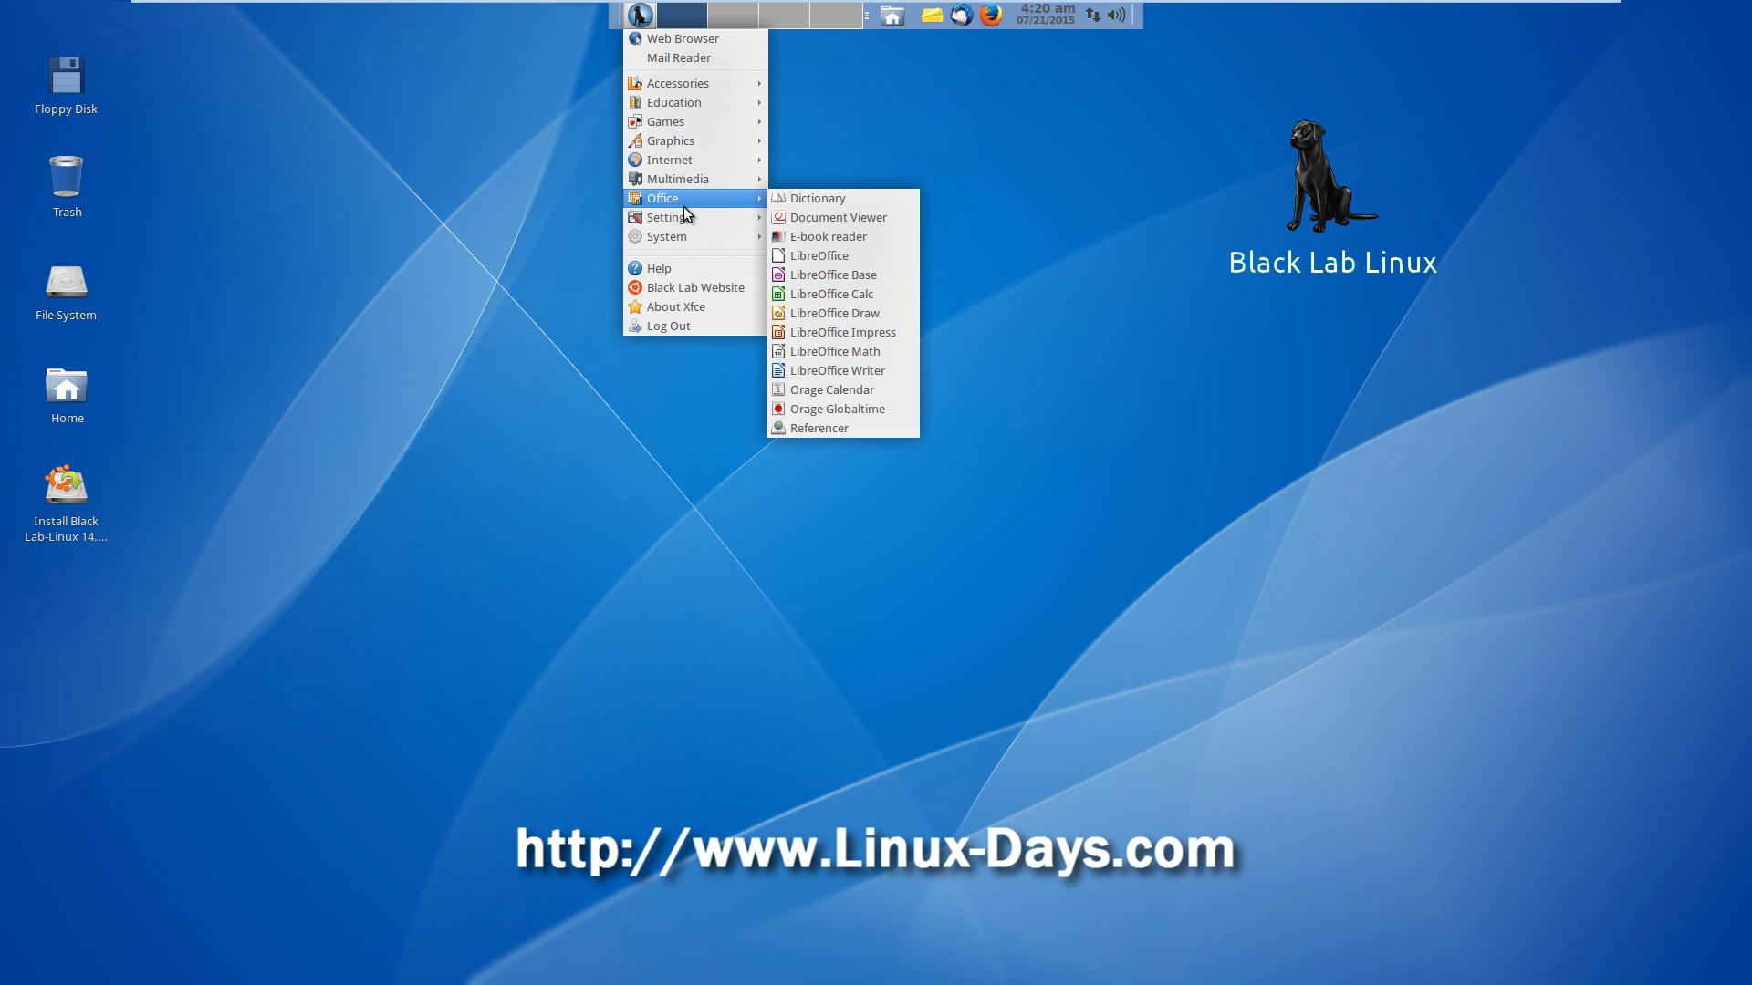Switch to the fourth workspace in the pager
Viewport: 1752px width, 985px height.
836,16
